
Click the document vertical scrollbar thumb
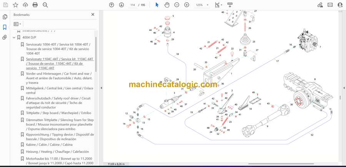point(340,97)
